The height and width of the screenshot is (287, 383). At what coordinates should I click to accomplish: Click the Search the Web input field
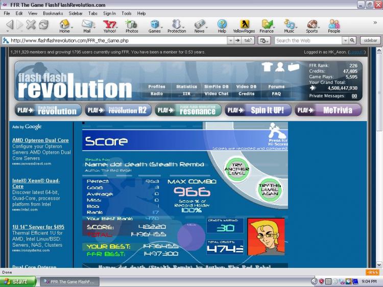(308, 40)
